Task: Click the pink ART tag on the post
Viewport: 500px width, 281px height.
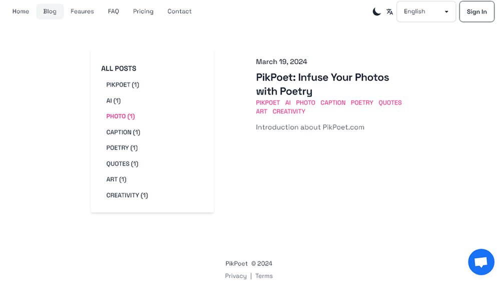Action: (261, 111)
